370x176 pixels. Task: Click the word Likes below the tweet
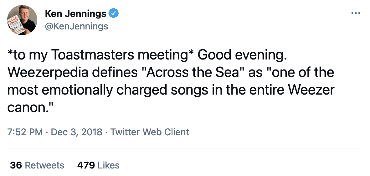pyautogui.click(x=108, y=165)
